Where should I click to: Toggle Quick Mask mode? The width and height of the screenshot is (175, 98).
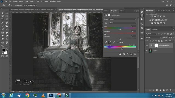pos(2,56)
